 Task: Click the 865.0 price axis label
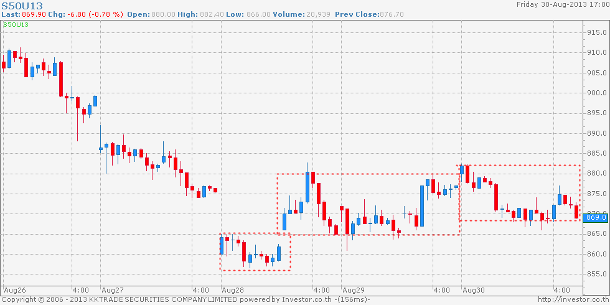point(596,234)
